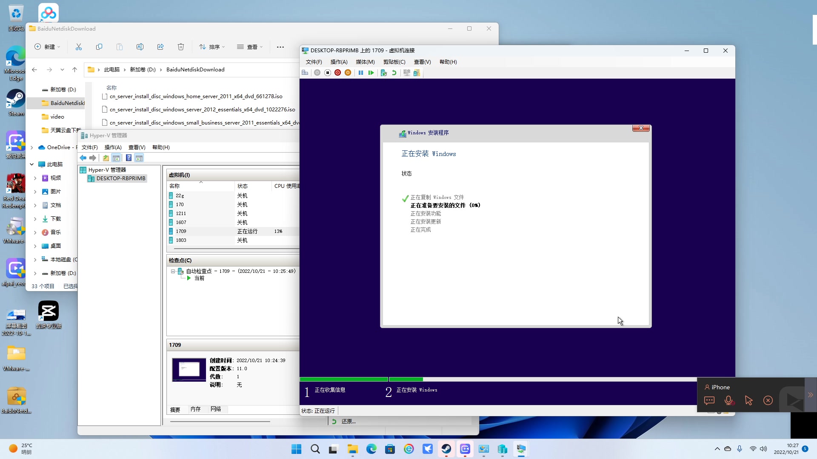Screen dimensions: 817x459
Task: Open the more options ellipsis in Explorer
Action: click(280, 47)
